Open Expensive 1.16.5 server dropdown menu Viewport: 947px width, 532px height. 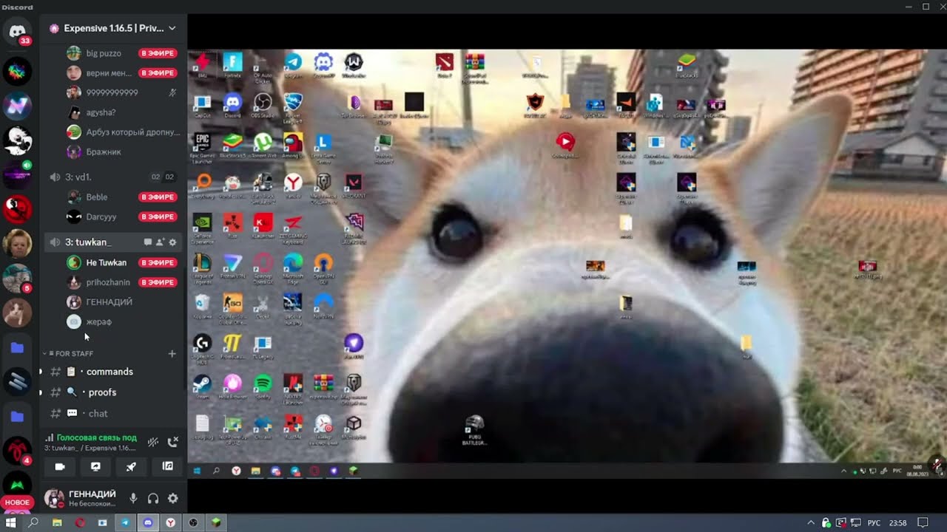tap(172, 28)
